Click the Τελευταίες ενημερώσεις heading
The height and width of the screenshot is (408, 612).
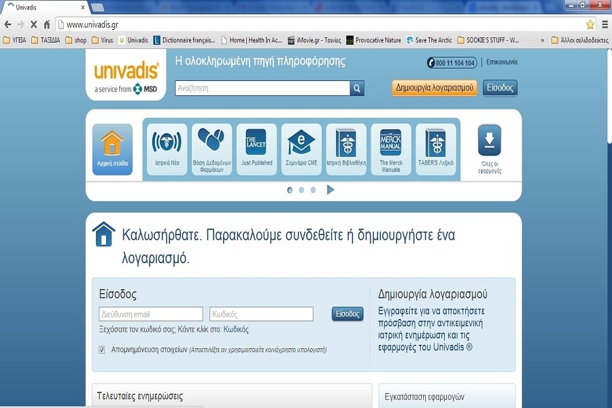139,396
